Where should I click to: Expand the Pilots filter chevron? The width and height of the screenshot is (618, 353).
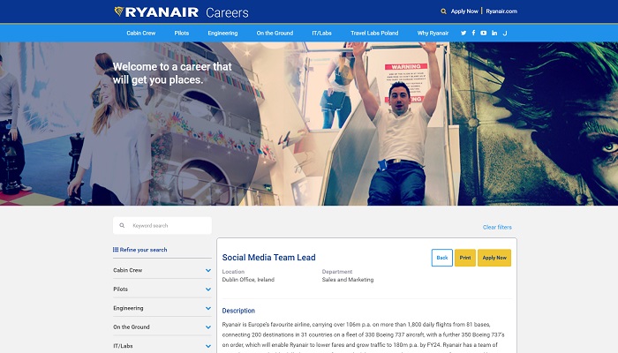pos(208,289)
